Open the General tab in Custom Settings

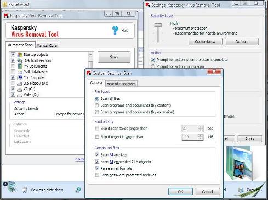pos(96,83)
